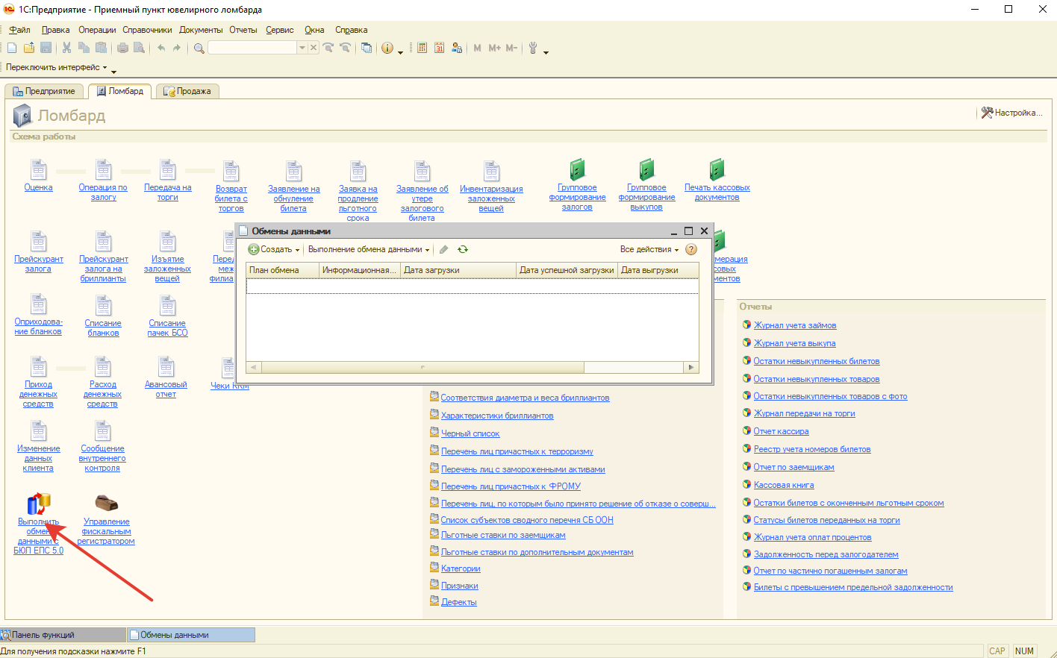Viewport: 1057px width, 658px height.
Task: Open Групповое формирование залогов green book icon
Action: tap(577, 169)
